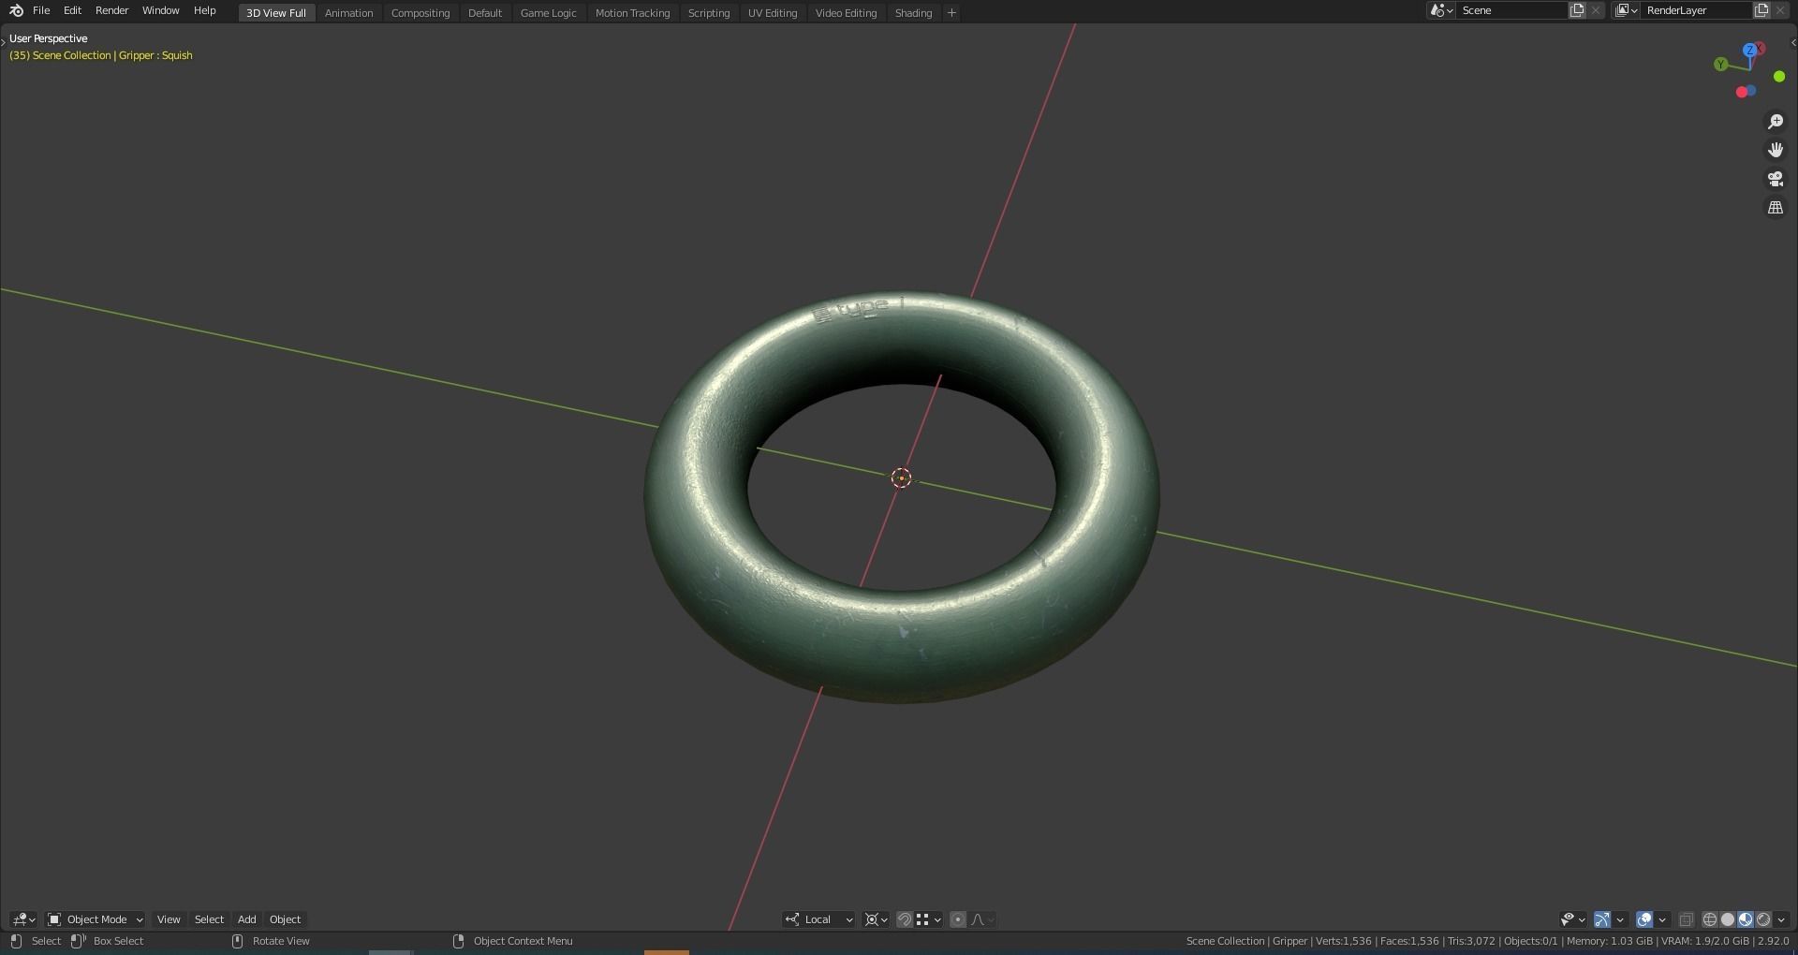Screen dimensions: 1798x955
Task: Toggle the snap magnet
Action: click(x=905, y=919)
